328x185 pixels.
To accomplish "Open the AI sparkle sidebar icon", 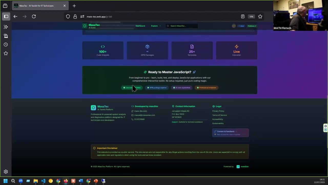I will click(x=6, y=27).
